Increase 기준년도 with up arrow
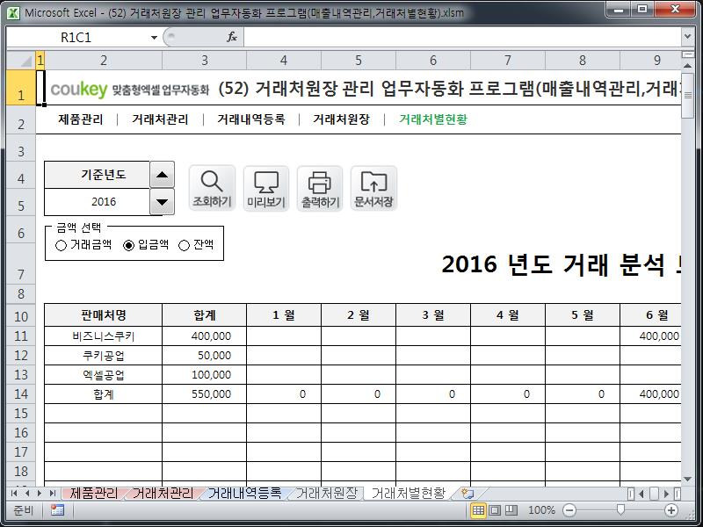The height and width of the screenshot is (527, 703). tap(162, 175)
